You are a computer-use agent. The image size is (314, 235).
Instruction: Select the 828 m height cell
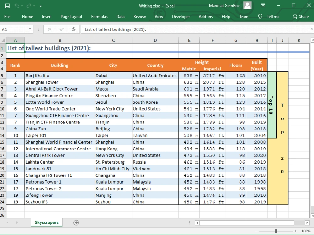(189, 76)
